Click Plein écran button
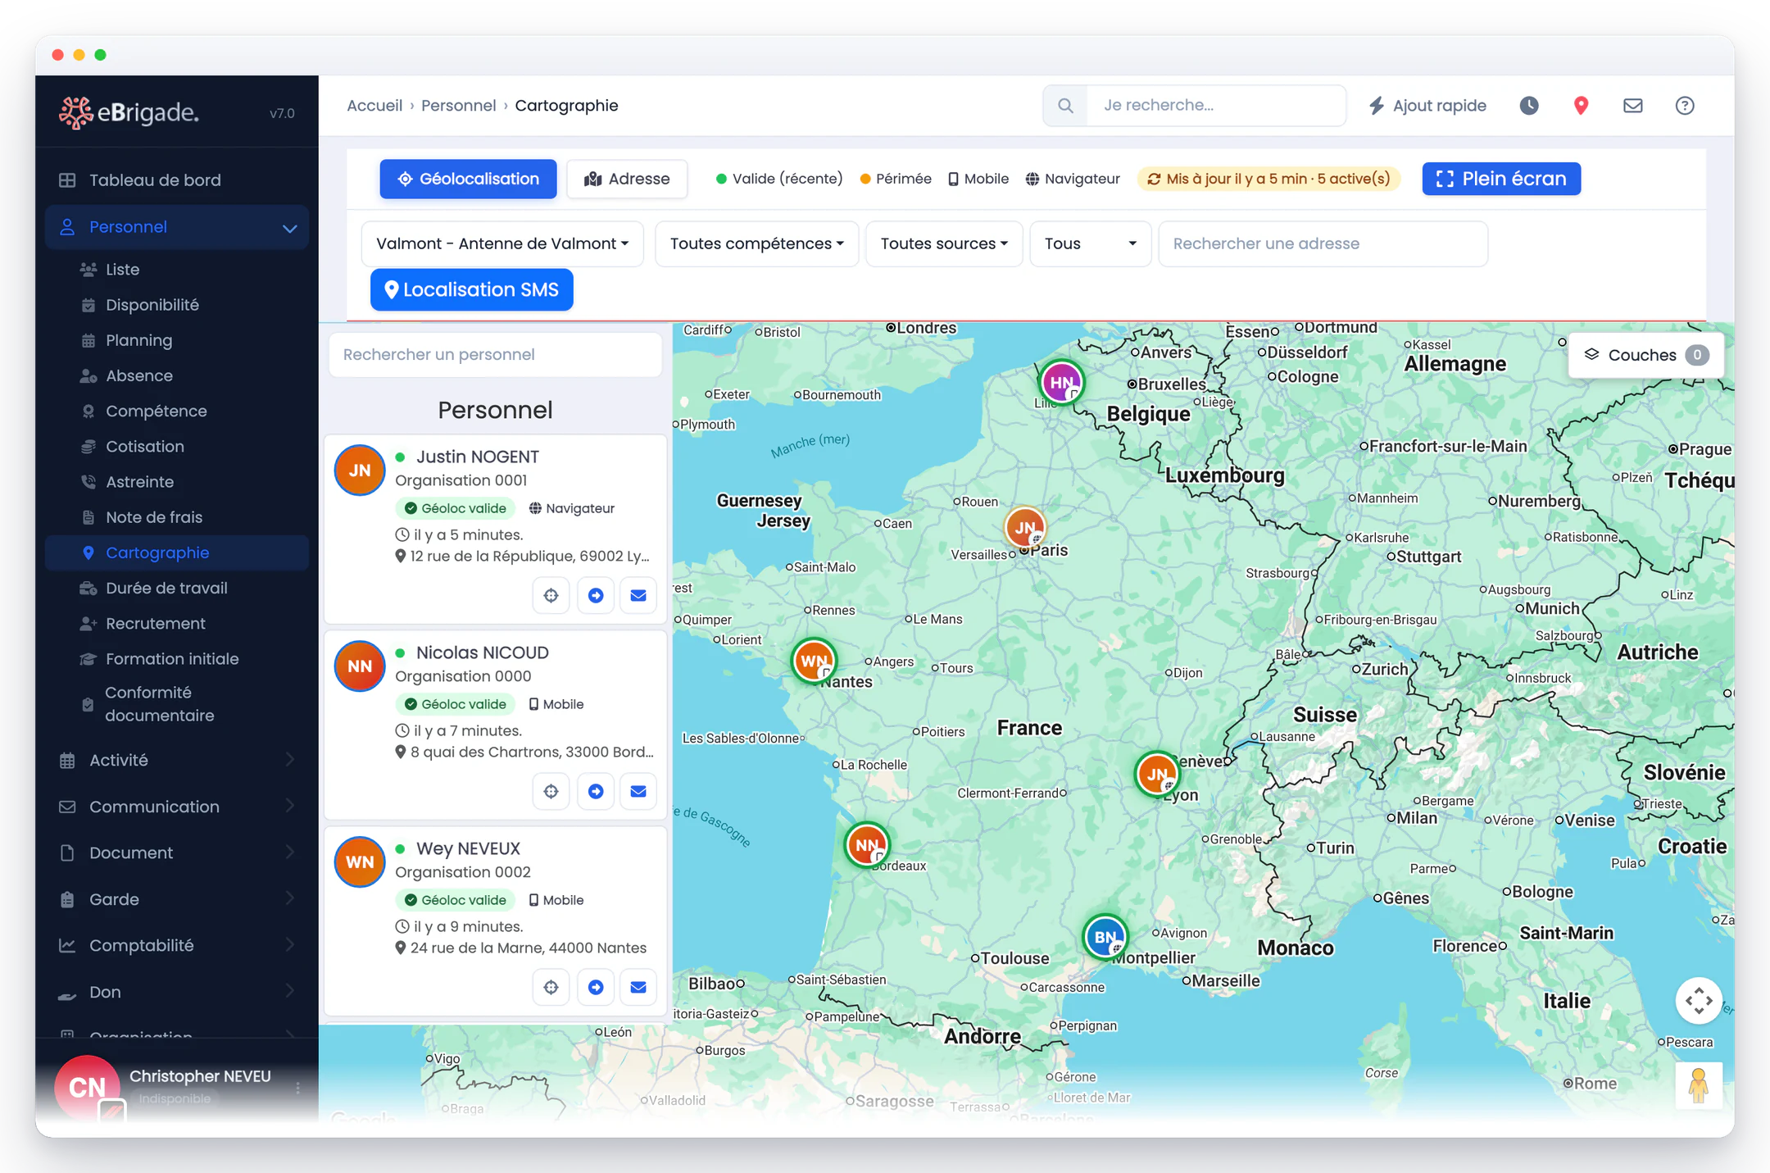The height and width of the screenshot is (1173, 1770). (x=1501, y=179)
